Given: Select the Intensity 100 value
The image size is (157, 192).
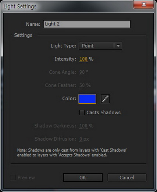Looking at the screenshot, I should point(83,59).
